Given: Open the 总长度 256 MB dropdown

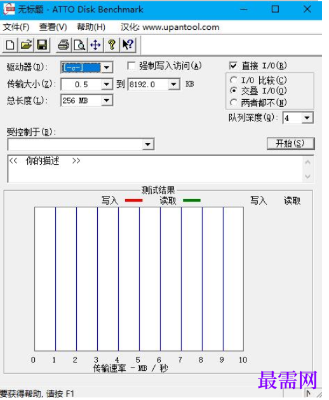Looking at the screenshot, I should point(107,100).
